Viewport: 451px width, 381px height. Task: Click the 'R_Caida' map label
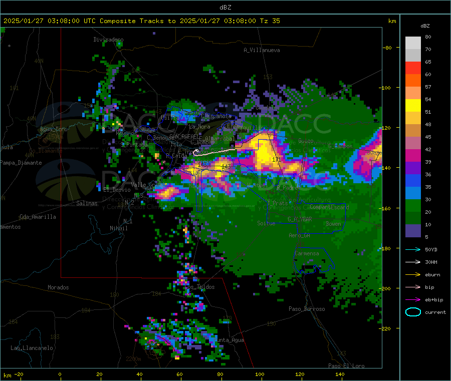[176, 155]
